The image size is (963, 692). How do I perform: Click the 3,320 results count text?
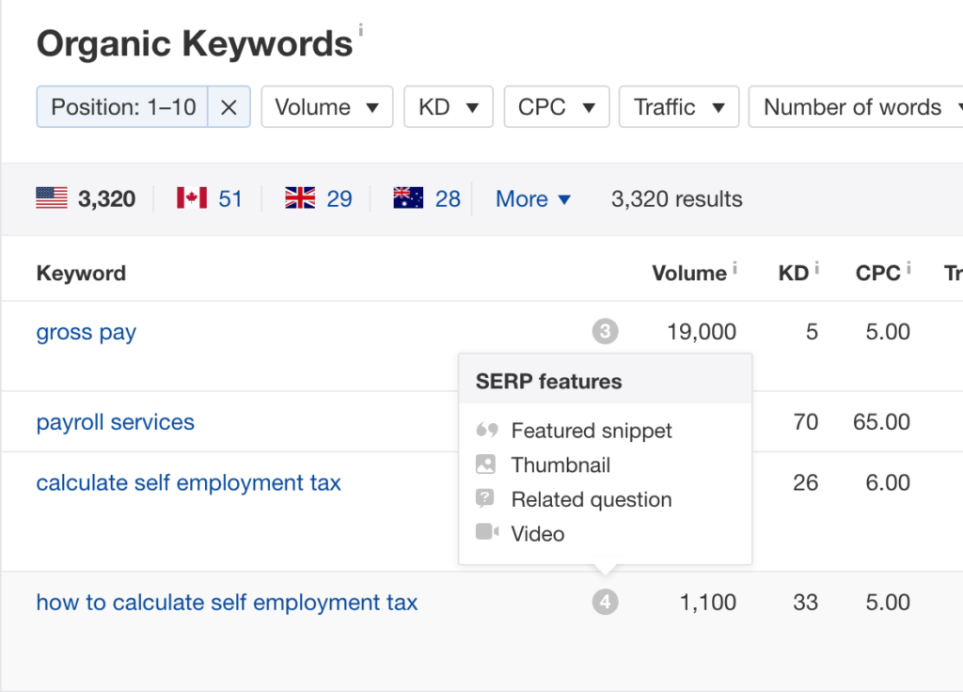click(677, 199)
